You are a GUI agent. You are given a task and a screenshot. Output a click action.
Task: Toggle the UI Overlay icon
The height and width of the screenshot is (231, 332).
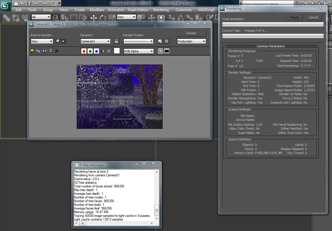pyautogui.click(x=161, y=51)
